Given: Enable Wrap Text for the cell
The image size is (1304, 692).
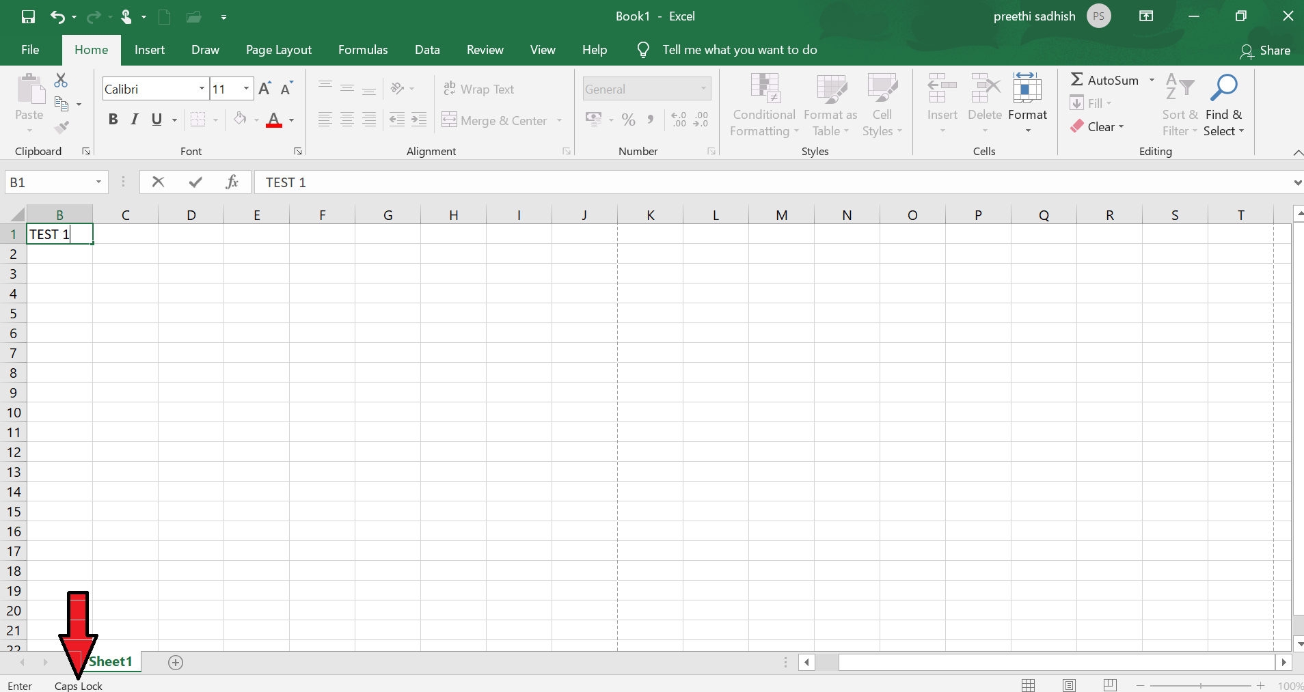Looking at the screenshot, I should (479, 89).
